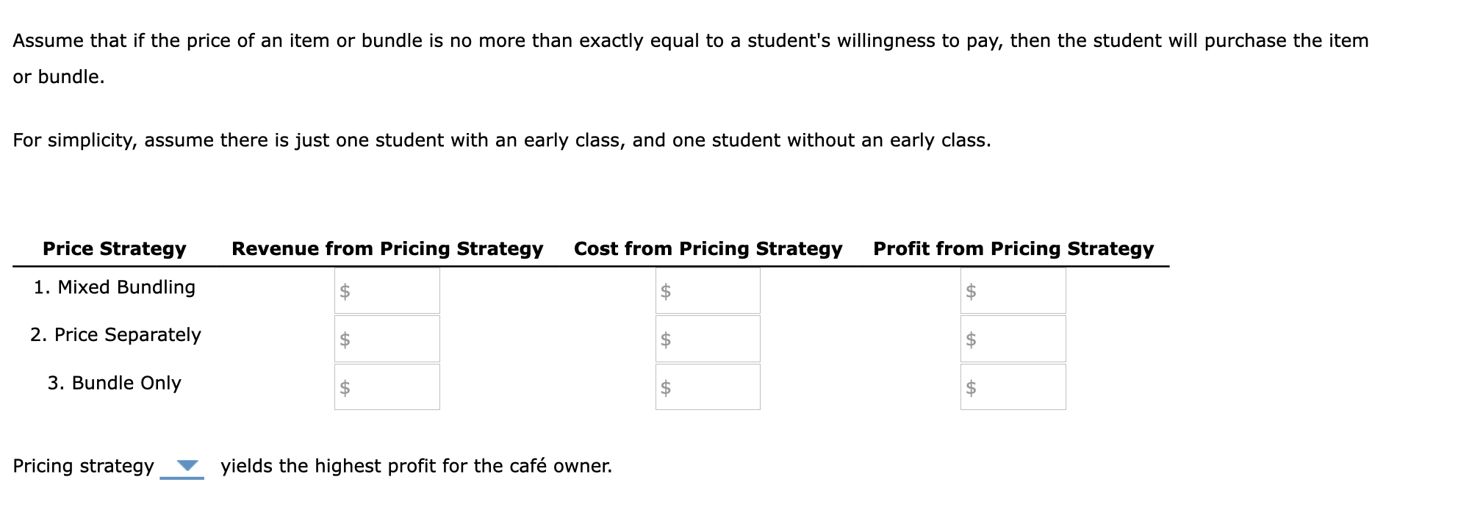Screen dimensions: 1458x510
Task: Click the Revenue input for Price Separately
Action: (x=386, y=339)
